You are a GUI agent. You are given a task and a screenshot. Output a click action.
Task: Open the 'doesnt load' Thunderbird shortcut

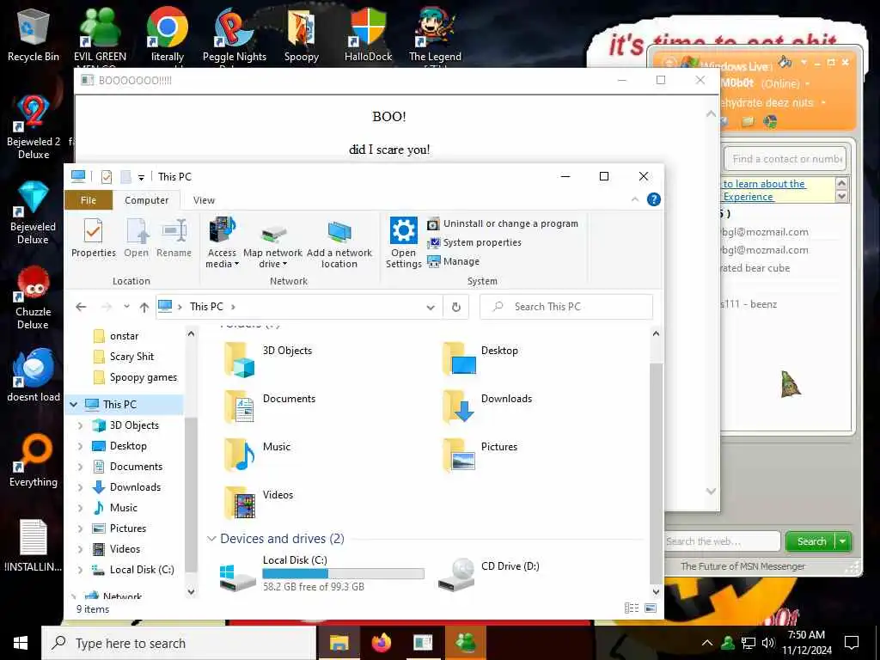(x=34, y=375)
